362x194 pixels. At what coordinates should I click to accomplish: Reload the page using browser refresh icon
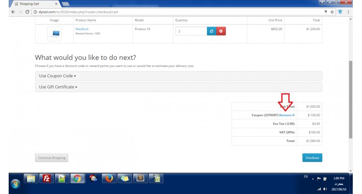pos(27,12)
